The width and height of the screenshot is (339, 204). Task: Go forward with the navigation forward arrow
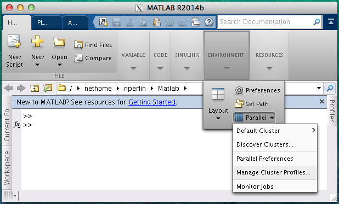(x=21, y=88)
